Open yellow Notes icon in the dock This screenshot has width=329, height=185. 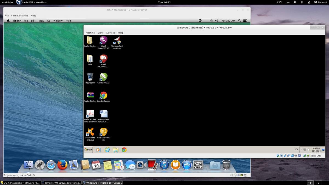tap(107, 165)
